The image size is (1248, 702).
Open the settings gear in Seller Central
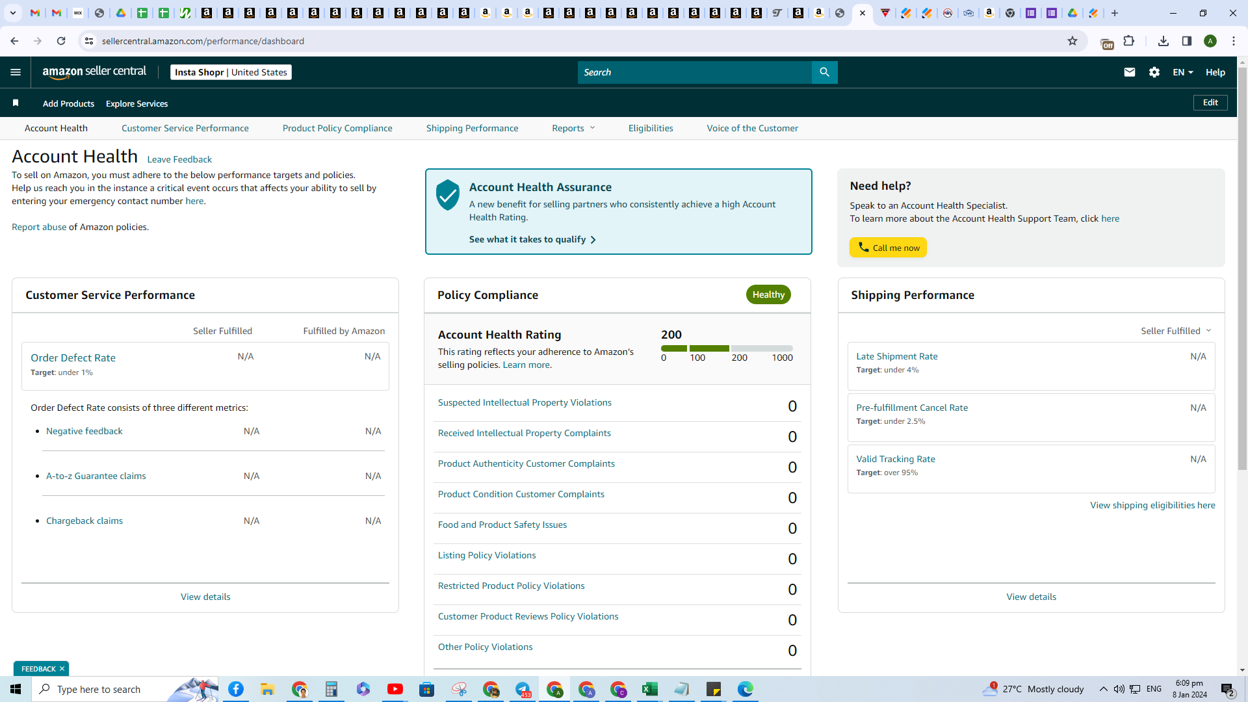(1154, 72)
